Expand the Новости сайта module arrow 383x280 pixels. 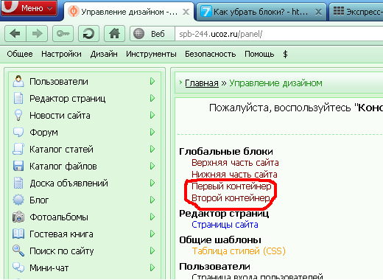coord(152,115)
